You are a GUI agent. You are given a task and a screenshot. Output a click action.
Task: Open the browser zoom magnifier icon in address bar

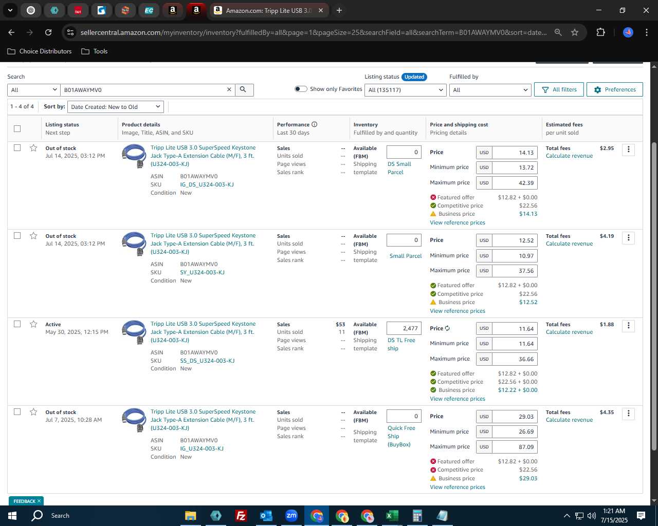click(x=558, y=32)
